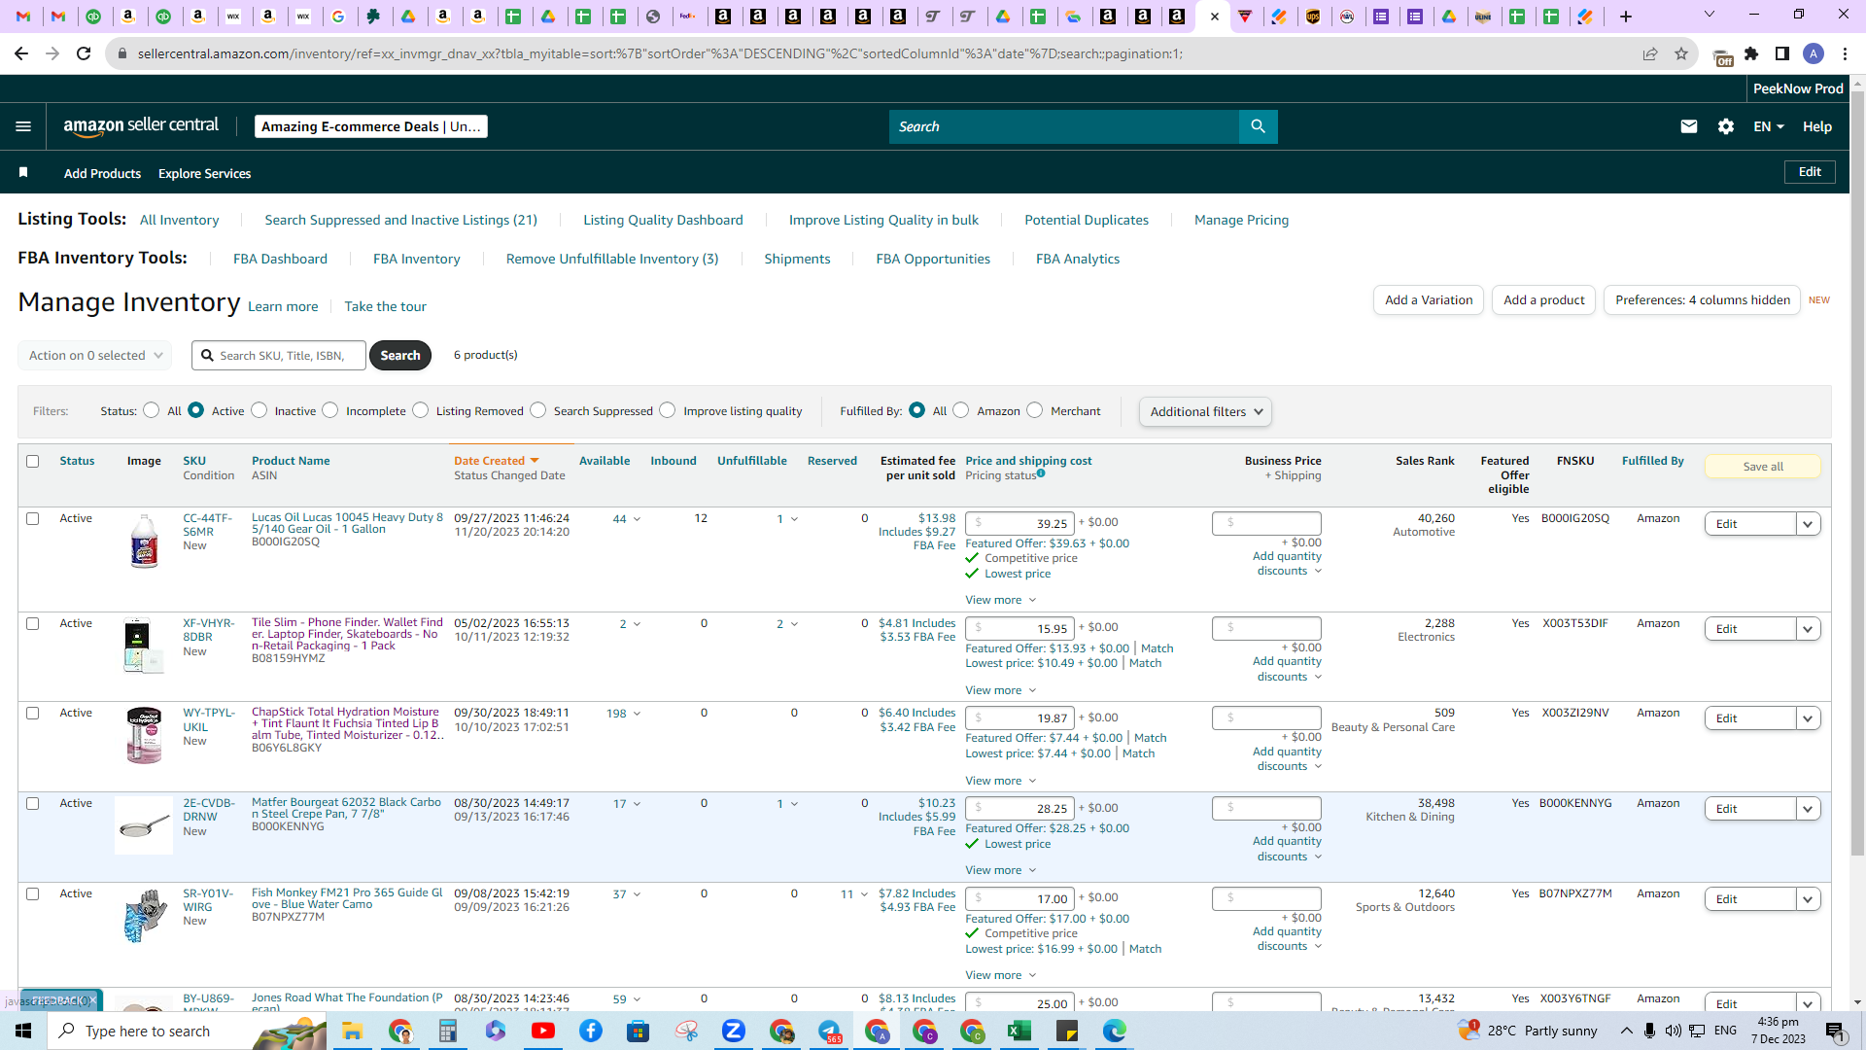Open File Explorer from the taskbar
This screenshot has width=1866, height=1050.
[x=352, y=1031]
